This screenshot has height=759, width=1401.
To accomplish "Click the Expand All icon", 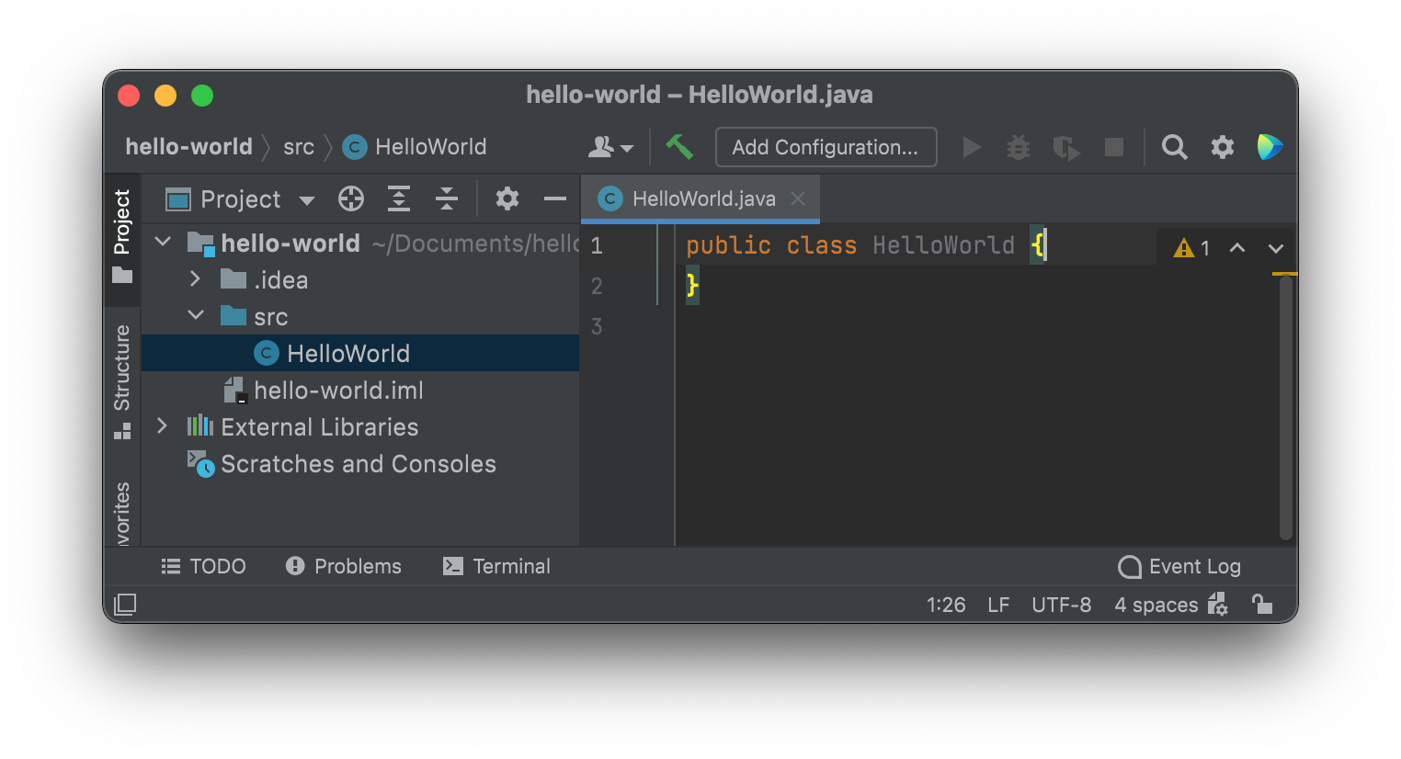I will coord(398,198).
